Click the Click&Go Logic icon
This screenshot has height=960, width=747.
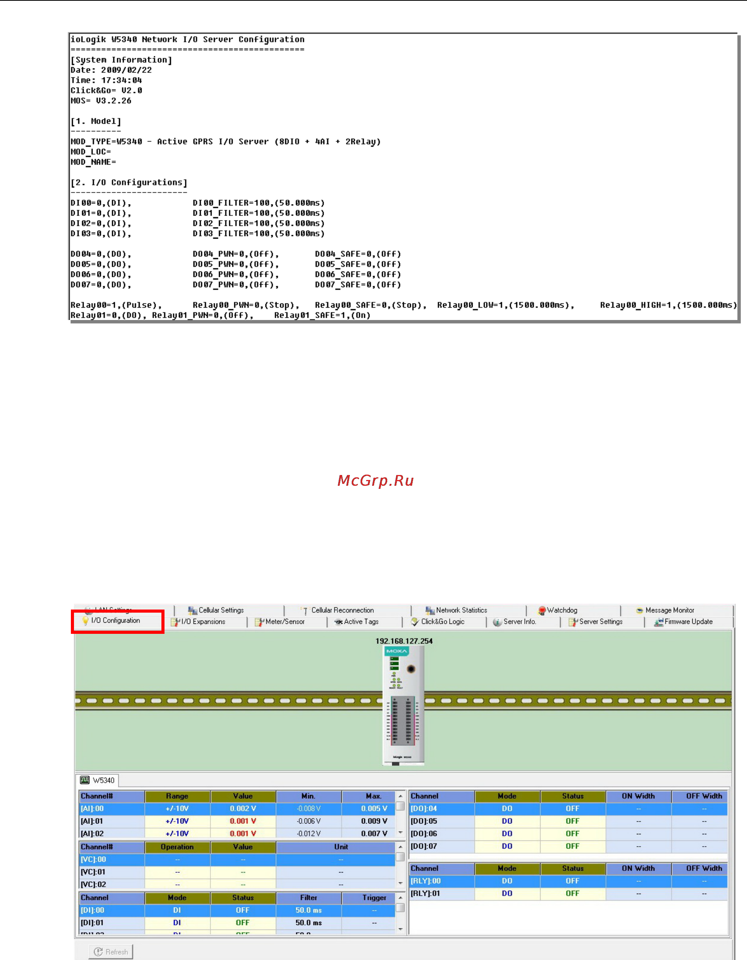tap(415, 621)
